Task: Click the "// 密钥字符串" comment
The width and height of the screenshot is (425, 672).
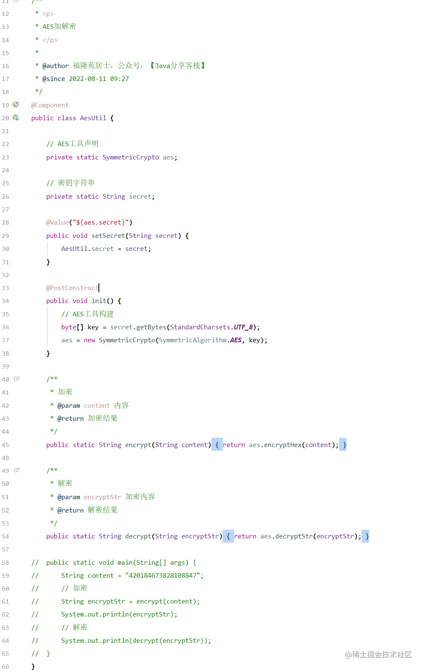Action: (x=70, y=183)
